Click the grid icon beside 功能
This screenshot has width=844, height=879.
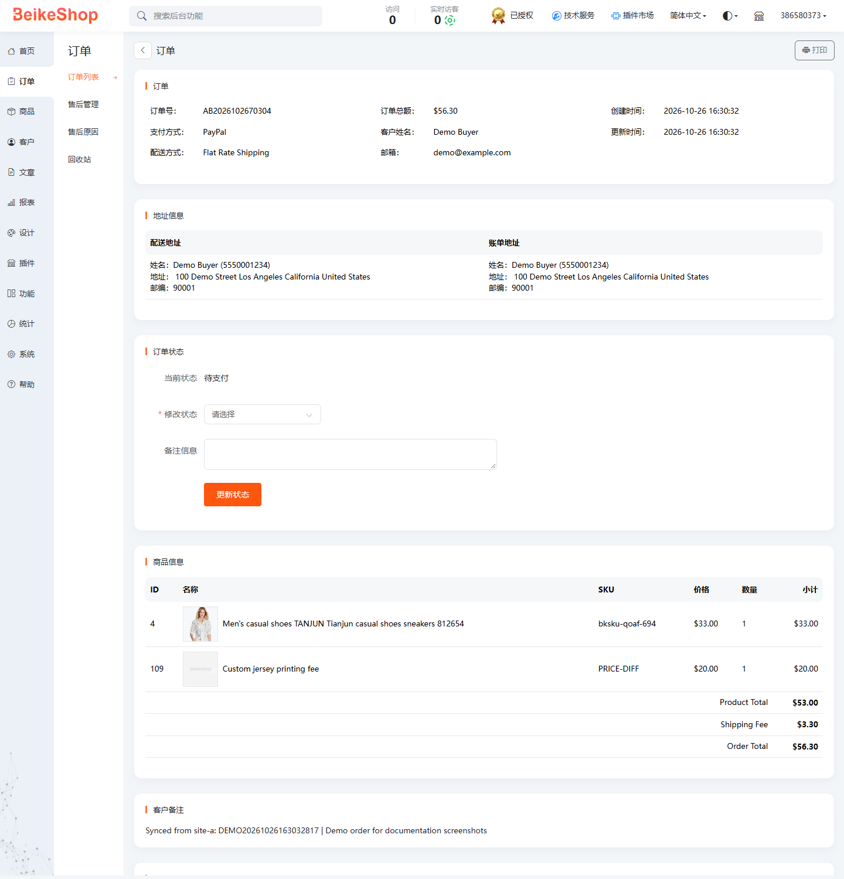tap(11, 294)
